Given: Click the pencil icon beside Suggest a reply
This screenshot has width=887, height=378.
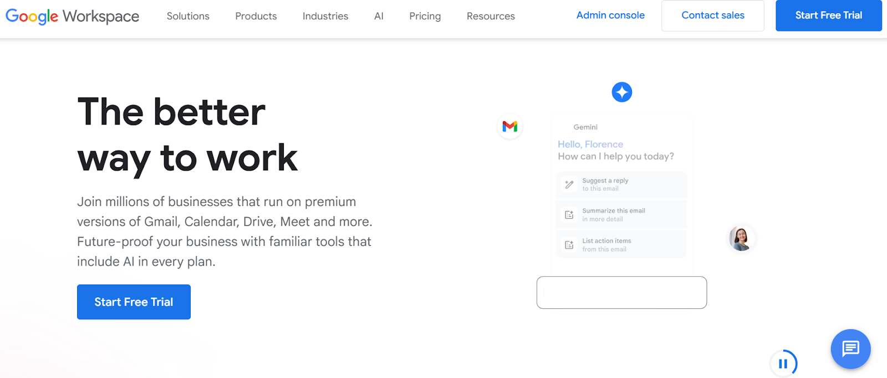Looking at the screenshot, I should pos(569,184).
